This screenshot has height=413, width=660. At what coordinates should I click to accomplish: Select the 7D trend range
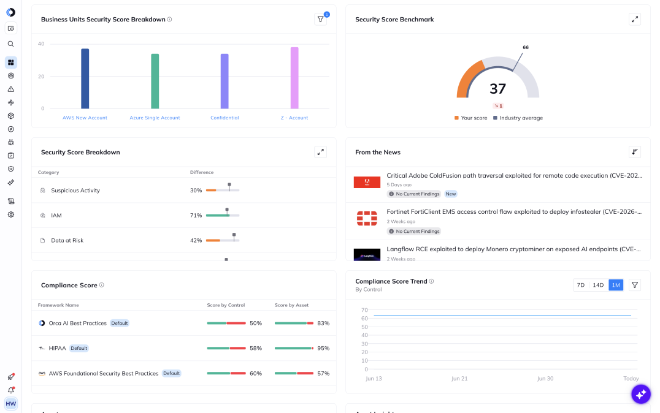click(x=581, y=285)
